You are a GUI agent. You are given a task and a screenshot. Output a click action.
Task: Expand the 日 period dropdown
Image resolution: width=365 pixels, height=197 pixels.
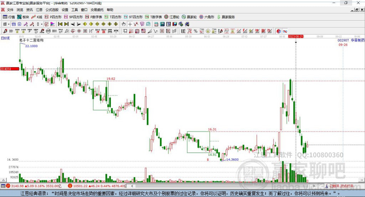point(9,24)
